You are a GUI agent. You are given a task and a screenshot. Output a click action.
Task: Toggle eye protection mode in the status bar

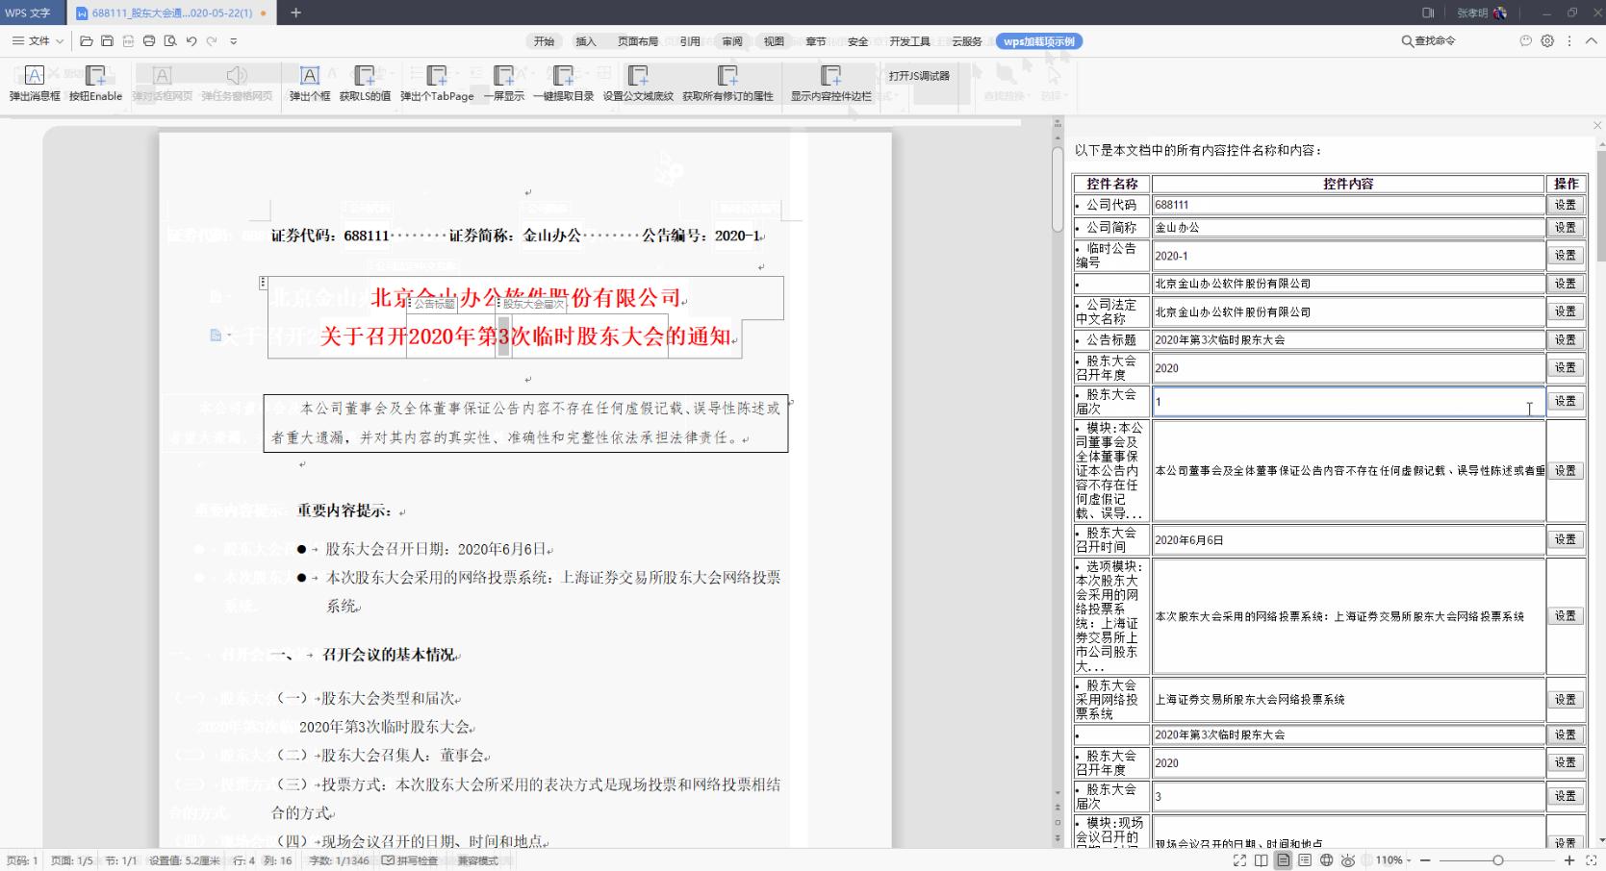point(1349,860)
